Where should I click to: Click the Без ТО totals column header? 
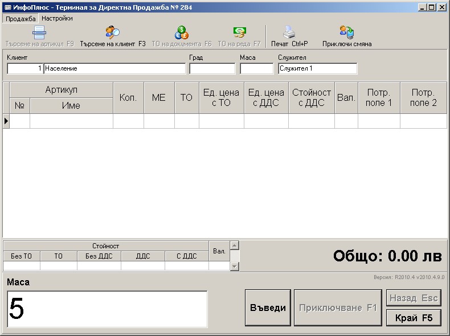tap(22, 256)
